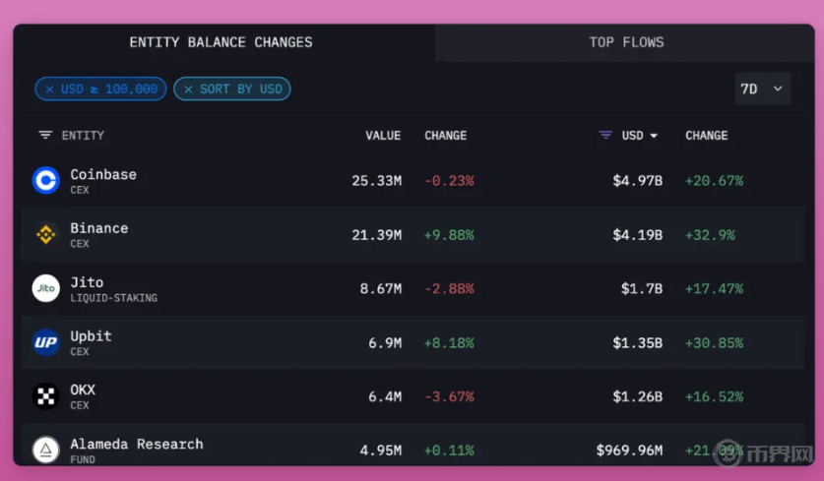The width and height of the screenshot is (824, 481).
Task: Select the Entity Balance Changes tab
Action: tap(222, 42)
